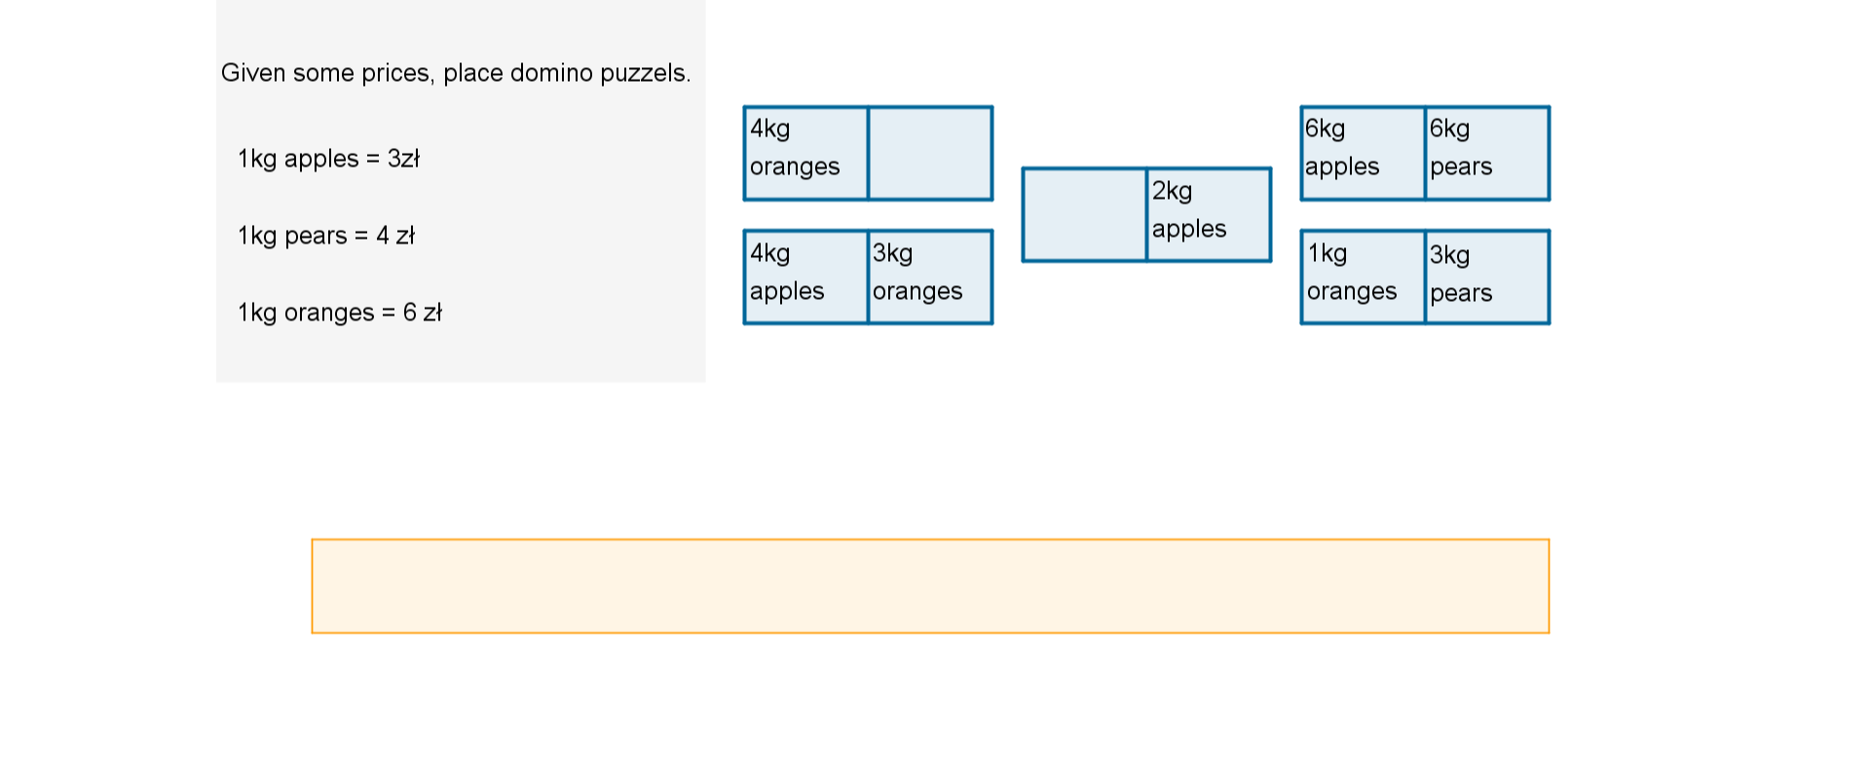The height and width of the screenshot is (779, 1870).
Task: Select the 2kg apples domino half
Action: [1209, 215]
